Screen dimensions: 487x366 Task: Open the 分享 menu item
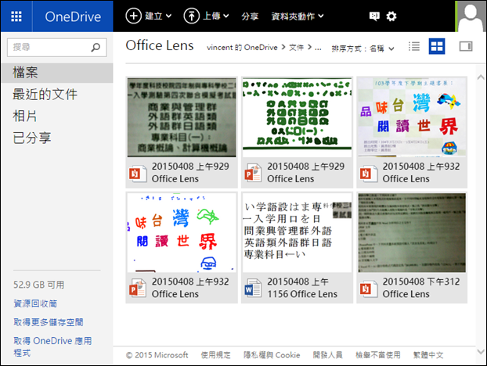tap(250, 16)
